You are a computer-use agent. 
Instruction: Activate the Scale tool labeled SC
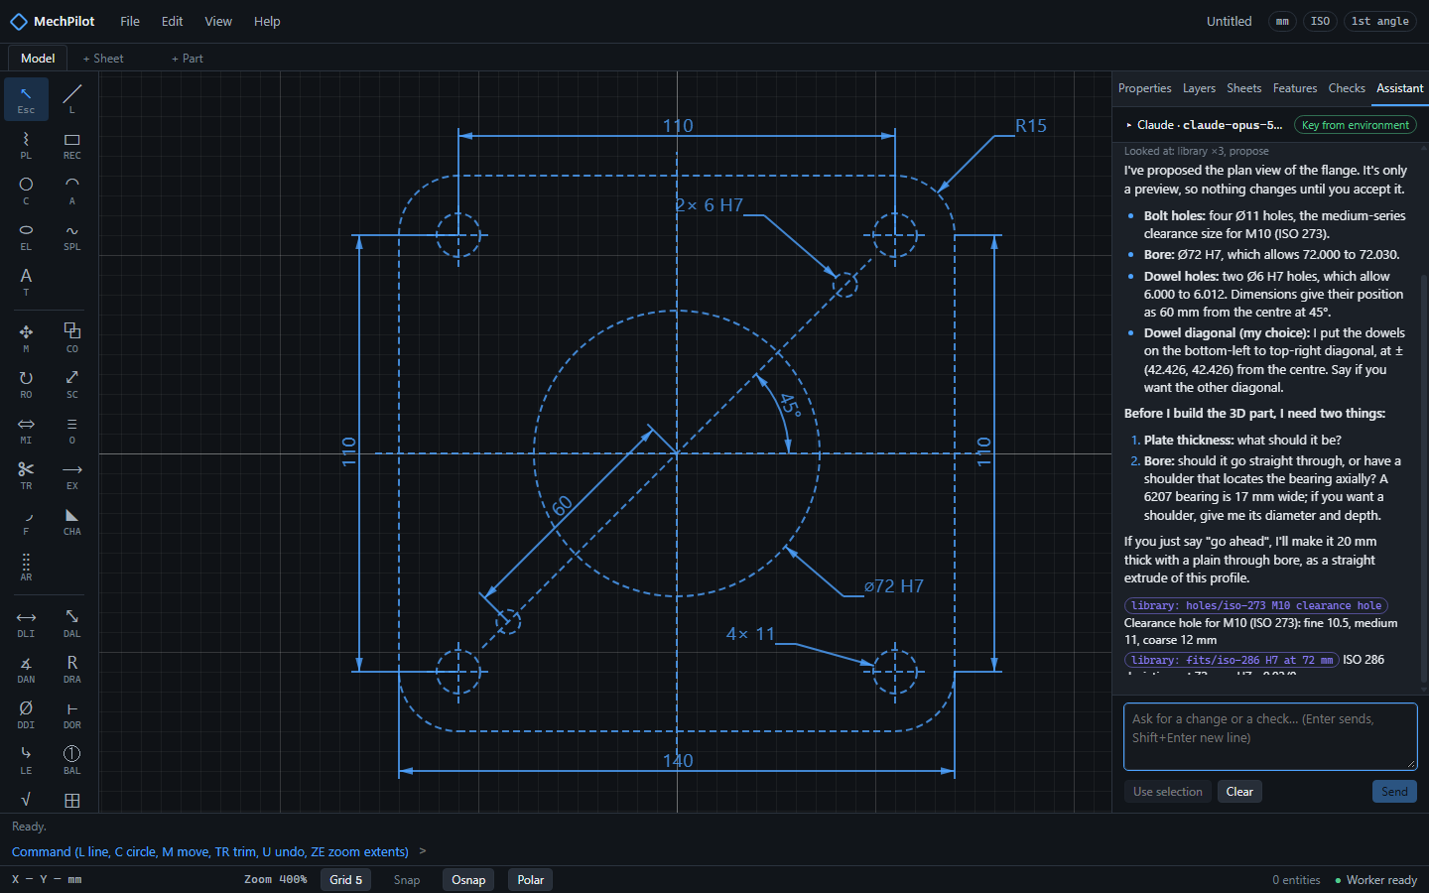click(72, 384)
